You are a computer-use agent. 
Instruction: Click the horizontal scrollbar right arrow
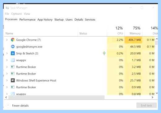[x=152, y=97]
